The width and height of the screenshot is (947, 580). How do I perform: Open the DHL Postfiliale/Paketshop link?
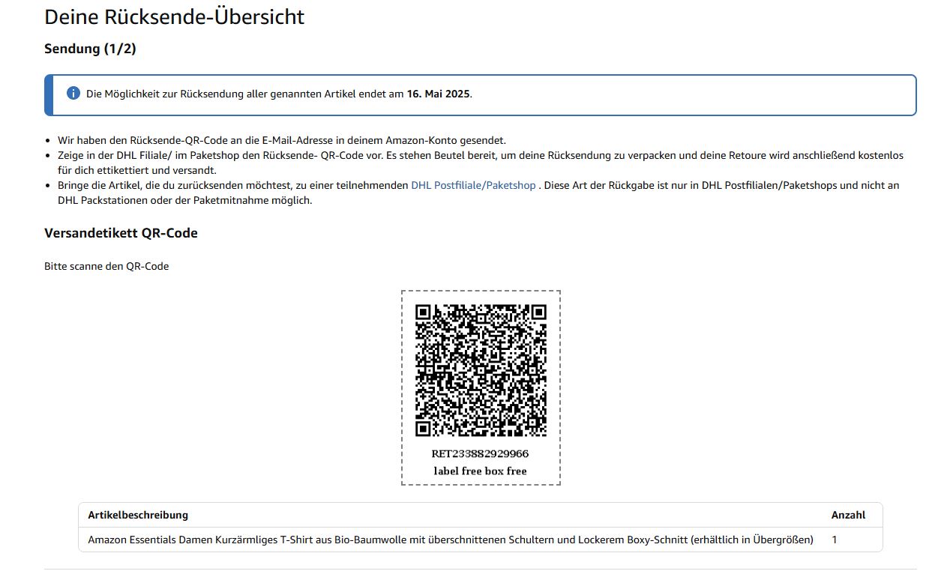click(x=473, y=185)
